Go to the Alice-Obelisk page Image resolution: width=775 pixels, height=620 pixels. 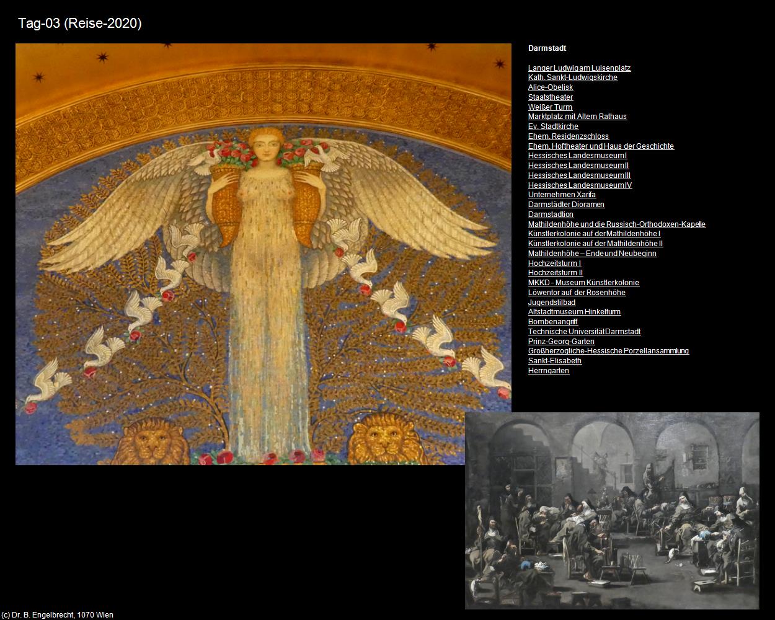[551, 87]
